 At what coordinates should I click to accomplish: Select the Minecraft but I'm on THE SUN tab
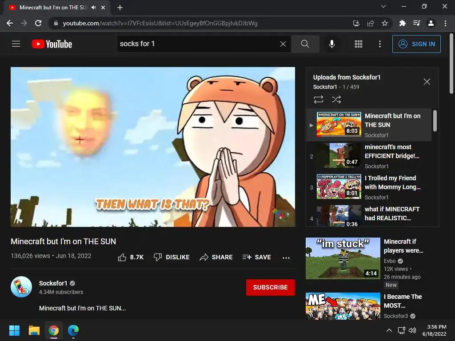click(52, 8)
